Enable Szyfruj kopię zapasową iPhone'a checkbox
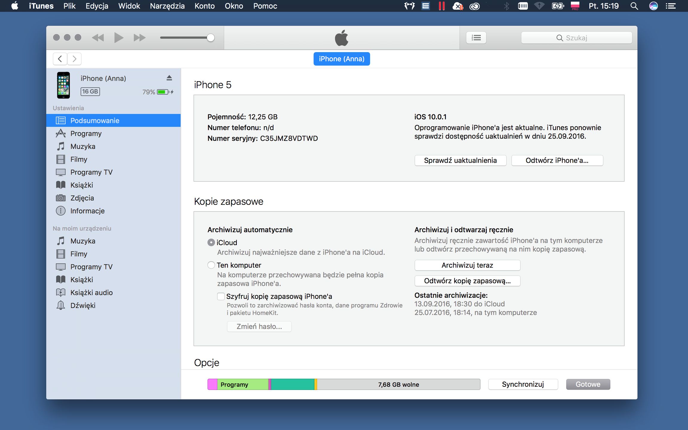This screenshot has width=688, height=430. [x=221, y=296]
